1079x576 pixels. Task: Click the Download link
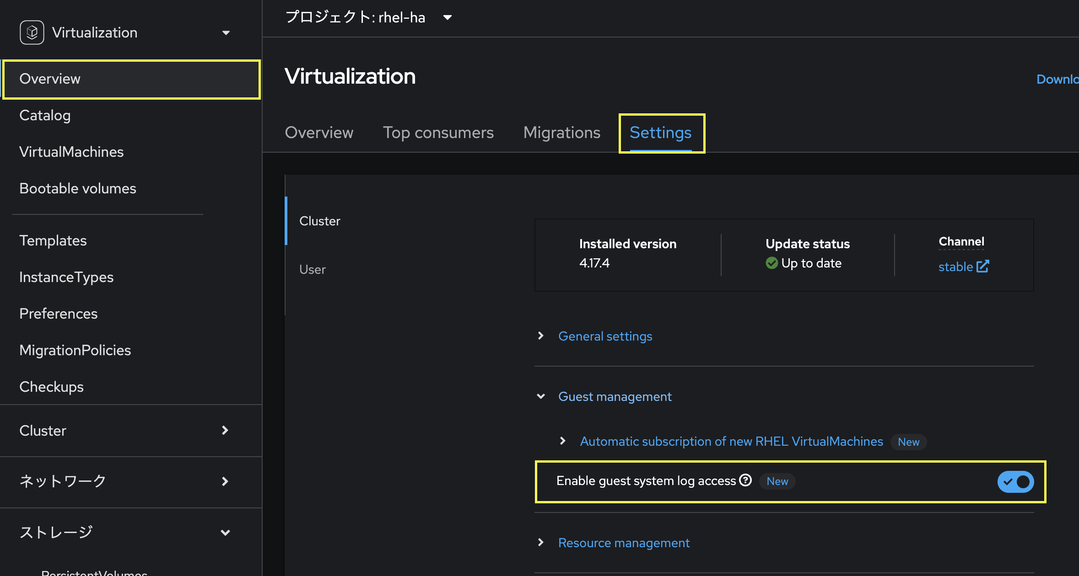pos(1057,79)
